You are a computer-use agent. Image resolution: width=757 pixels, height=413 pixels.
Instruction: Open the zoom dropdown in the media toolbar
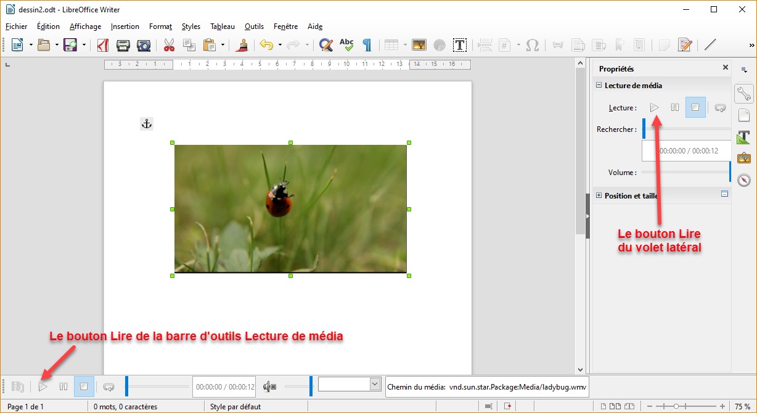(x=375, y=384)
